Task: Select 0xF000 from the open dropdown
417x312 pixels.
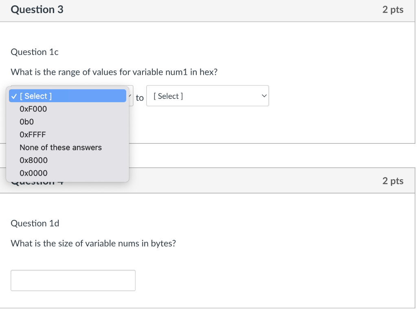Action: (33, 109)
